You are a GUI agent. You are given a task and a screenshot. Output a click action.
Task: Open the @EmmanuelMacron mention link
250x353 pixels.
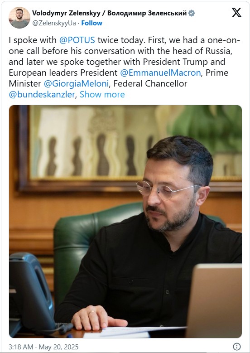(x=160, y=73)
